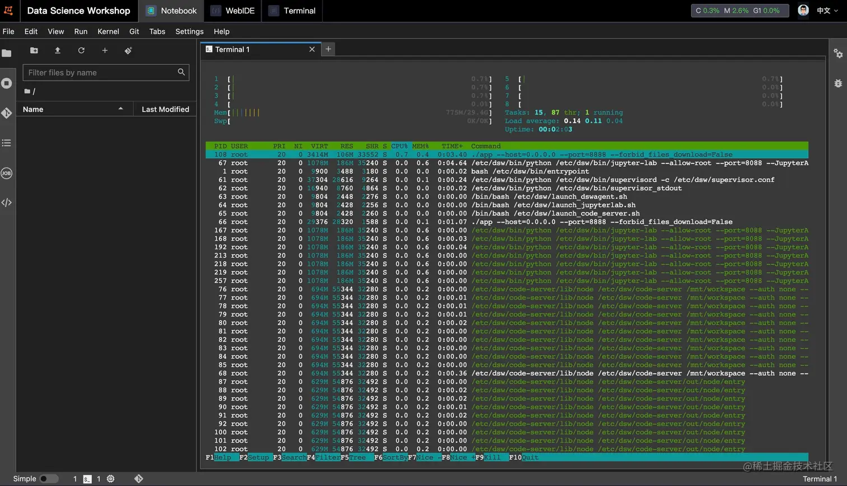Click the CPU memory GPU usage indicator
This screenshot has height=486, width=847.
coord(739,11)
